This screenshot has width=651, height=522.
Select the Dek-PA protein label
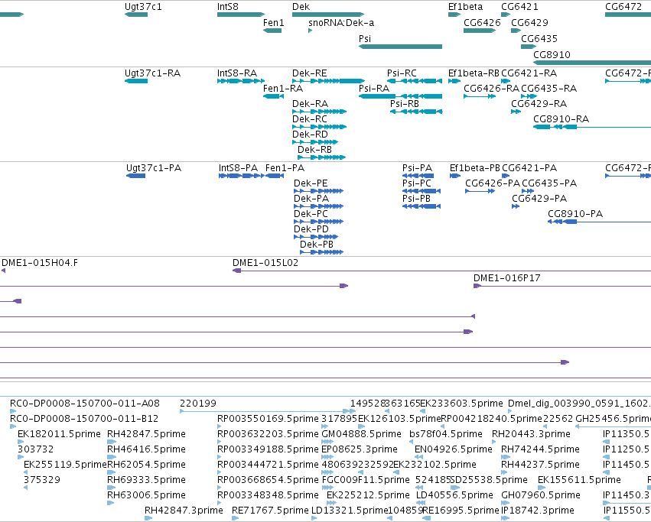(x=311, y=199)
